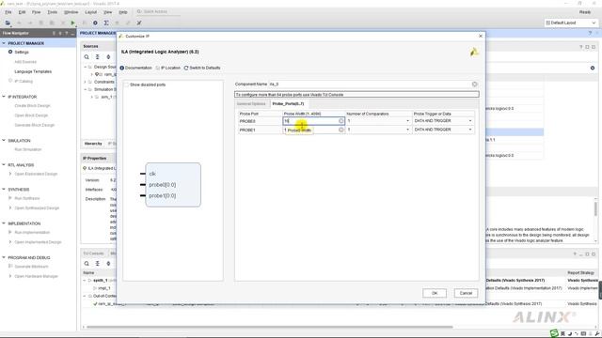
Task: Click clear icon in the Component Name field
Action: [x=474, y=84]
